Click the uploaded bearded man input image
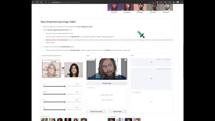215x121 pixels. click(x=107, y=69)
